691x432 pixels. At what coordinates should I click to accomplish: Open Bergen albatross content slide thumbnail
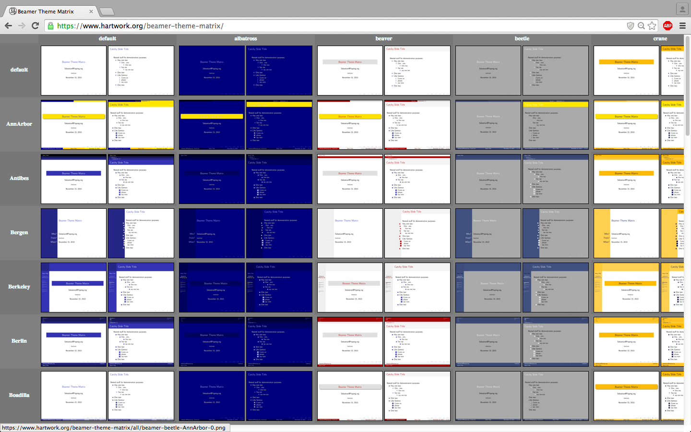tap(279, 233)
